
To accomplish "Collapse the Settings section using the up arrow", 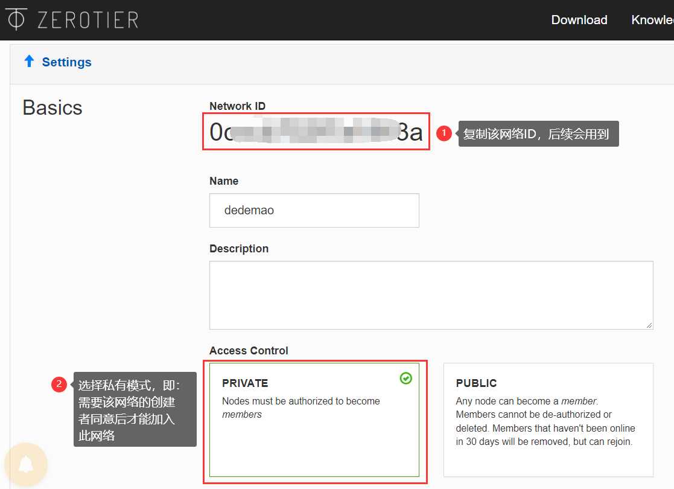I will click(29, 62).
